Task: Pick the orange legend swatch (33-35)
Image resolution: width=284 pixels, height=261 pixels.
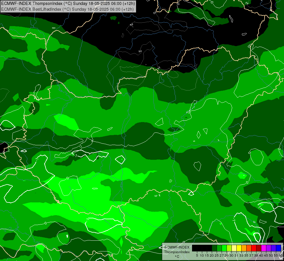Action: 244,248
